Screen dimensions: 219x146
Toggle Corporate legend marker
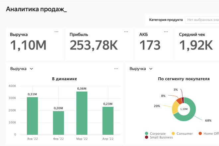(x=147, y=133)
